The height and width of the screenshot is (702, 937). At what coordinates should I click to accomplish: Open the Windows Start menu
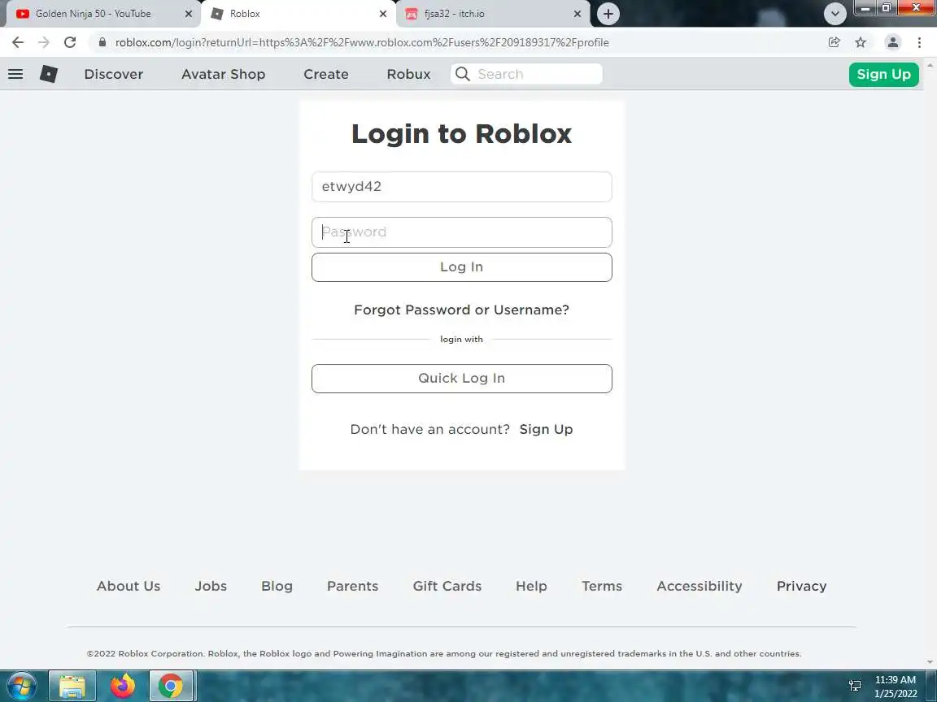coord(21,686)
